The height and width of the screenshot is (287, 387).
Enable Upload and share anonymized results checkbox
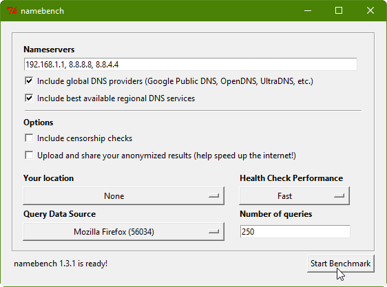pos(29,156)
